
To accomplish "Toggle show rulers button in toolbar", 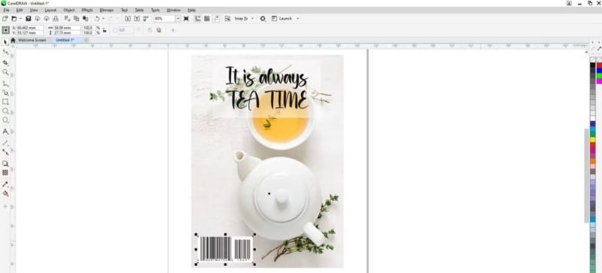I will [198, 19].
